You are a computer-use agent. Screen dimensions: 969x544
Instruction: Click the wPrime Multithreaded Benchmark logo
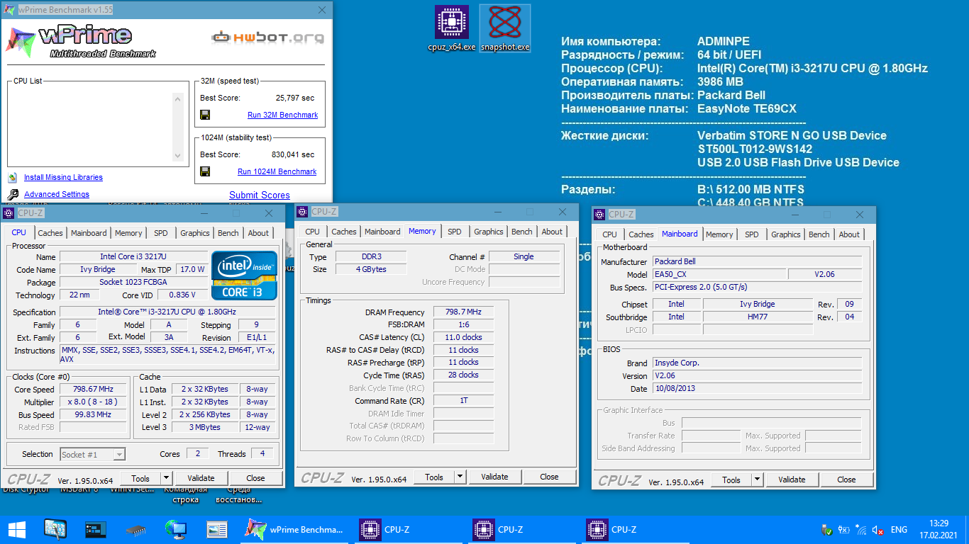pyautogui.click(x=79, y=41)
